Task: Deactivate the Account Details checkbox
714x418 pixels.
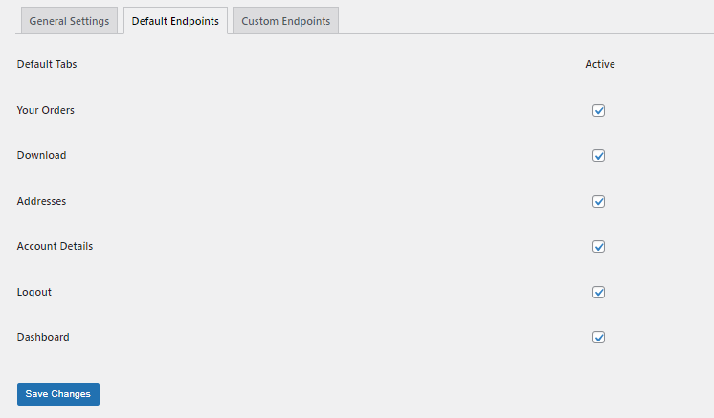Action: coord(599,246)
